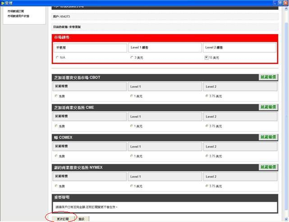Screen dimensions: 289x222
Task: Select COMEX Level 2 at 3.75 美元
Action: pos(207,156)
